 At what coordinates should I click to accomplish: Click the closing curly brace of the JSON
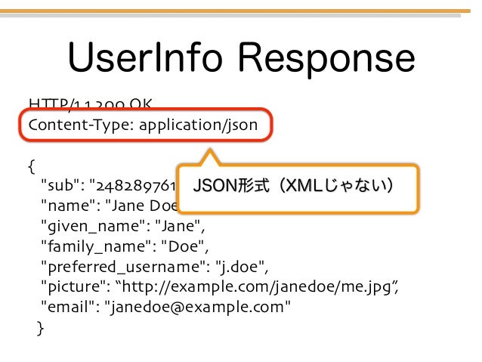40,328
